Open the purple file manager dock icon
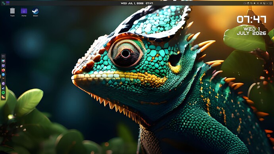 click(x=3, y=65)
